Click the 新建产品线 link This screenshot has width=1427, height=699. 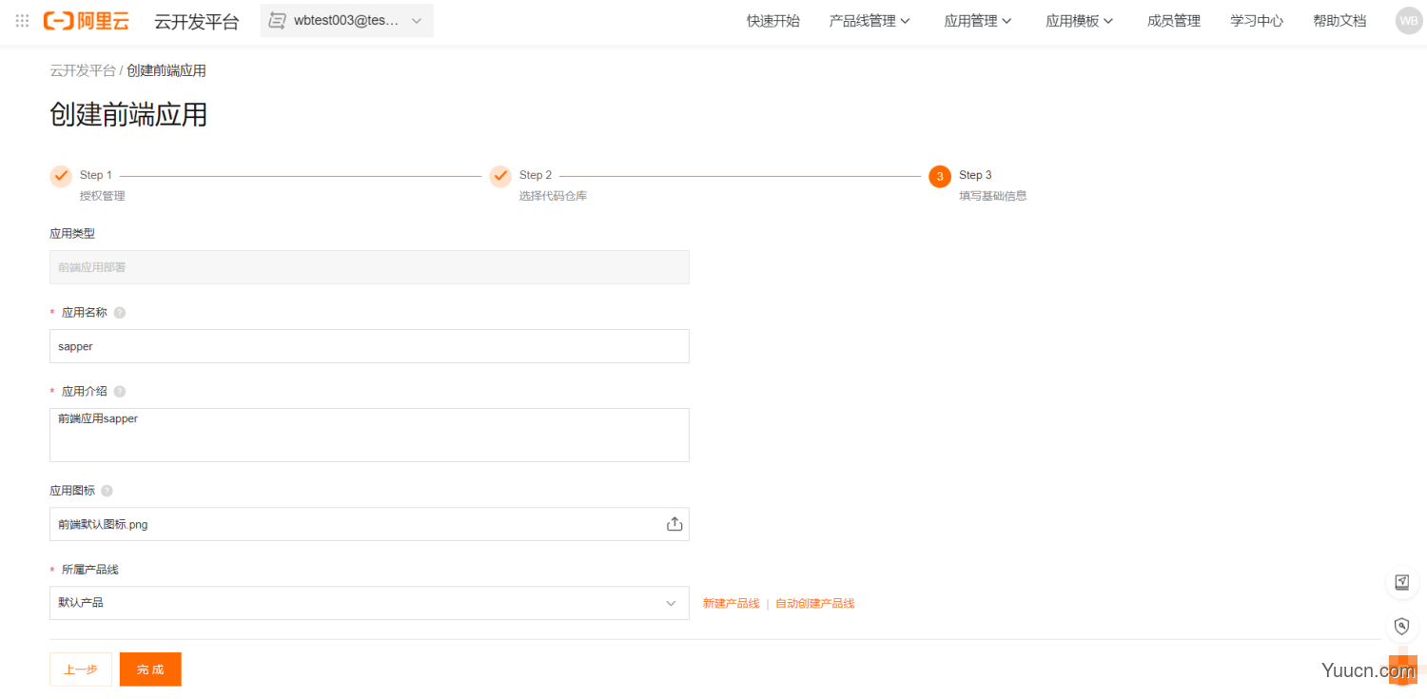tap(731, 604)
